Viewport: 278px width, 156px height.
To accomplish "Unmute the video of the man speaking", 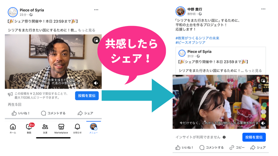I will tap(96, 83).
